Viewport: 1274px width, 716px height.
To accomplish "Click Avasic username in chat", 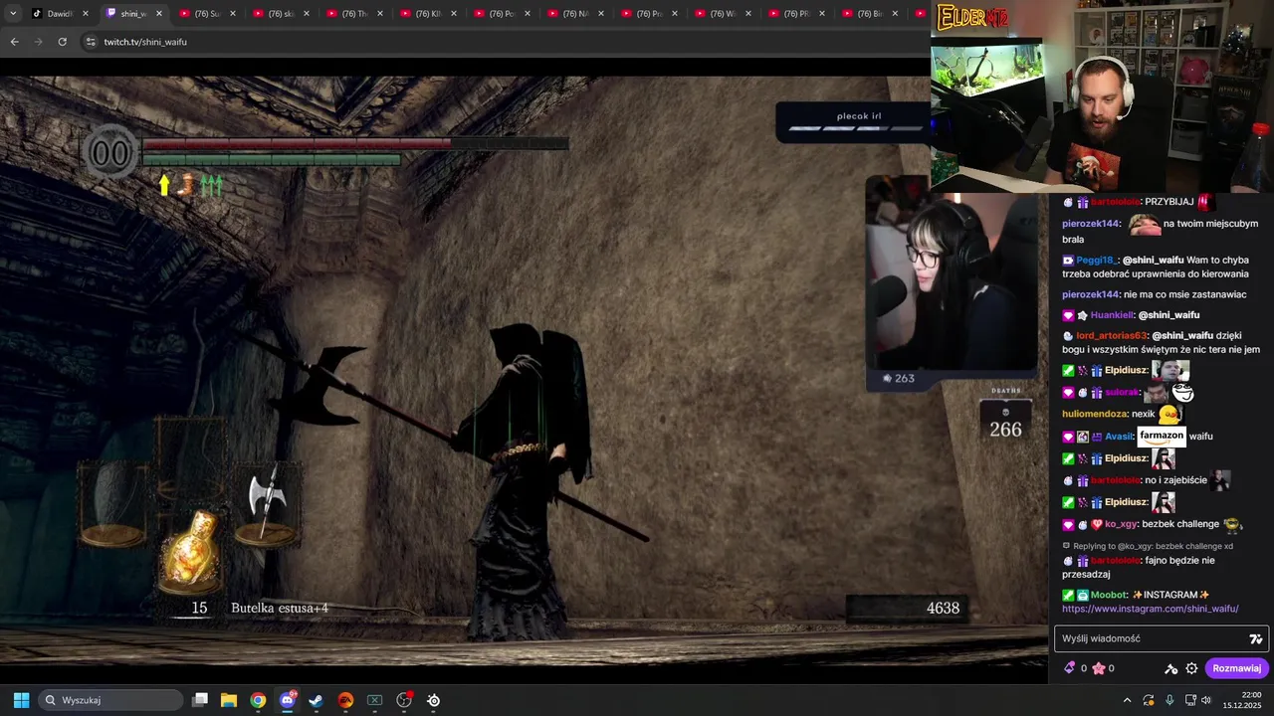I will pos(1119,437).
